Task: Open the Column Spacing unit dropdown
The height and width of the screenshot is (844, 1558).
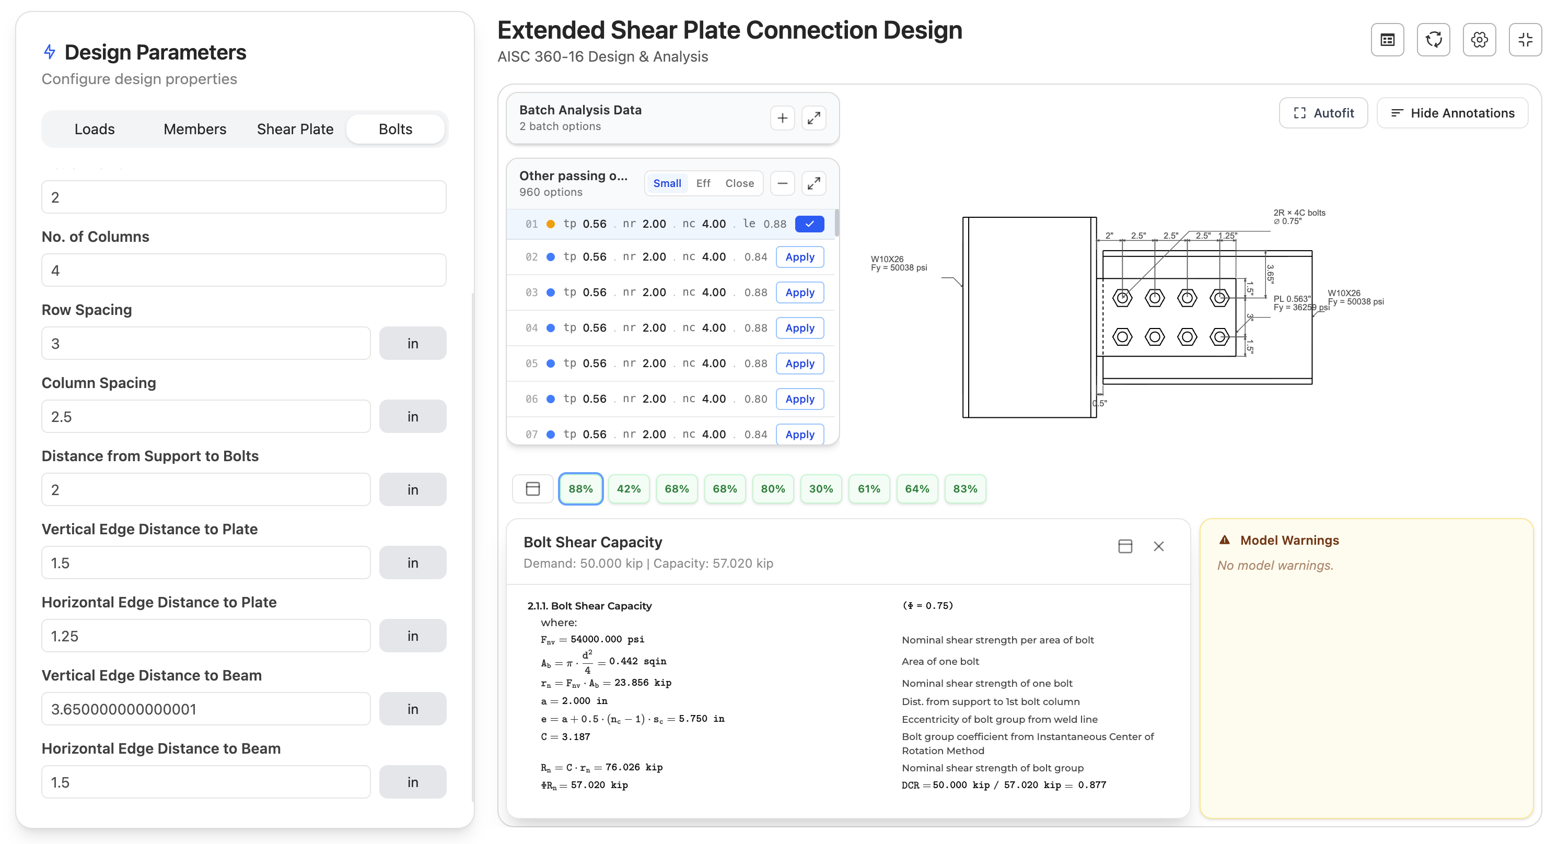Action: 412,417
